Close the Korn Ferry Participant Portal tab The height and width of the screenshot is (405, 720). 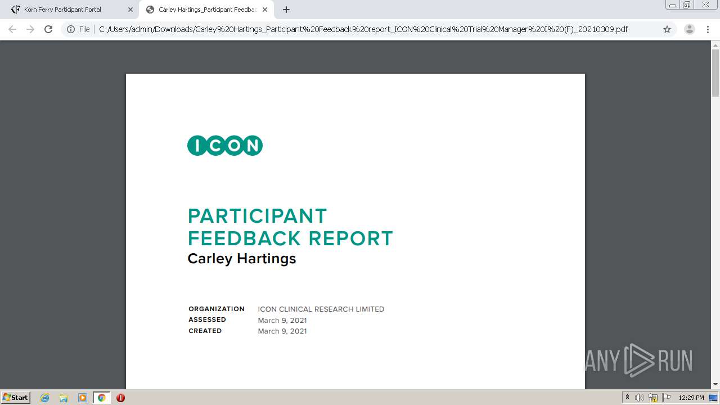click(130, 10)
